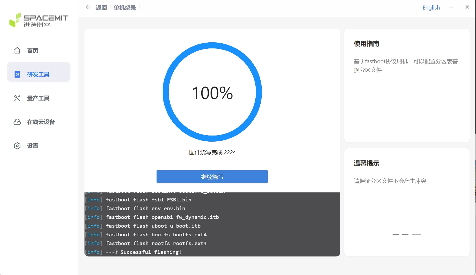Click the 请保证分区文件不会产生冲突 tip text
This screenshot has width=476, height=275.
(x=390, y=181)
